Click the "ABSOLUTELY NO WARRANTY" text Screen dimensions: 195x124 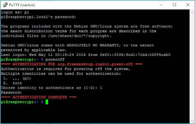tap(95, 45)
